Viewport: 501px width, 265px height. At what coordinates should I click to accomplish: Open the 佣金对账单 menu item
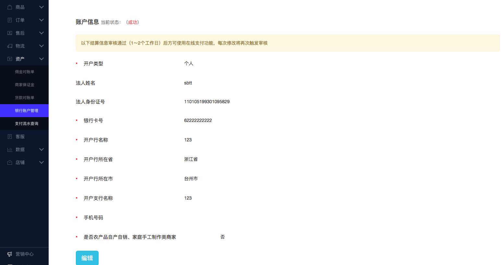click(x=25, y=72)
